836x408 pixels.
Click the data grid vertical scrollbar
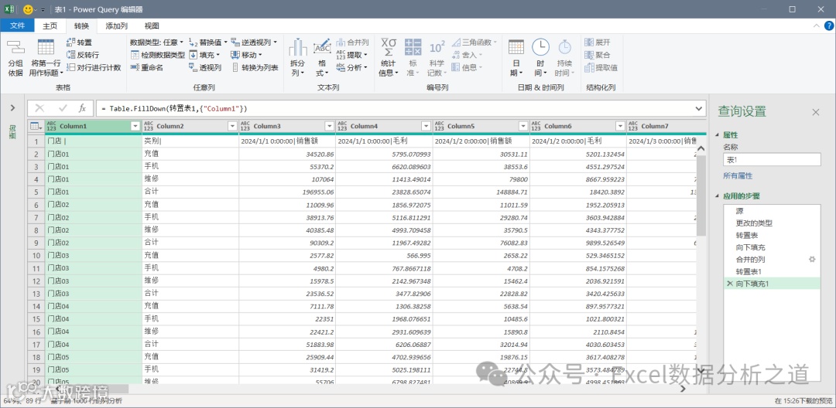[701, 195]
